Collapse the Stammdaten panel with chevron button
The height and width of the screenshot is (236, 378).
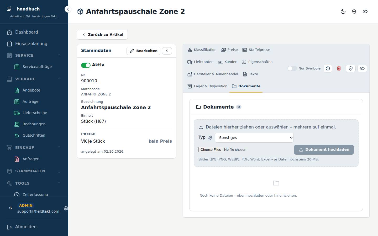tap(167, 51)
